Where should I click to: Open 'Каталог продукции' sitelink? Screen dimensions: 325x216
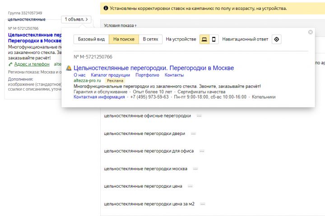coord(110,75)
